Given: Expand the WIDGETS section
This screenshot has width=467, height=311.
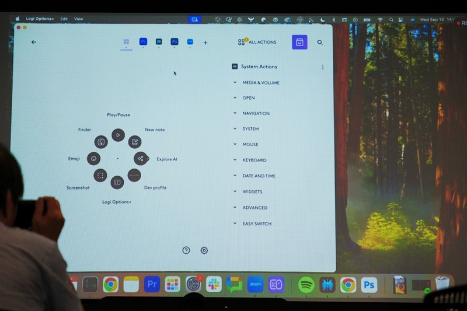Looking at the screenshot, I should coord(248,191).
